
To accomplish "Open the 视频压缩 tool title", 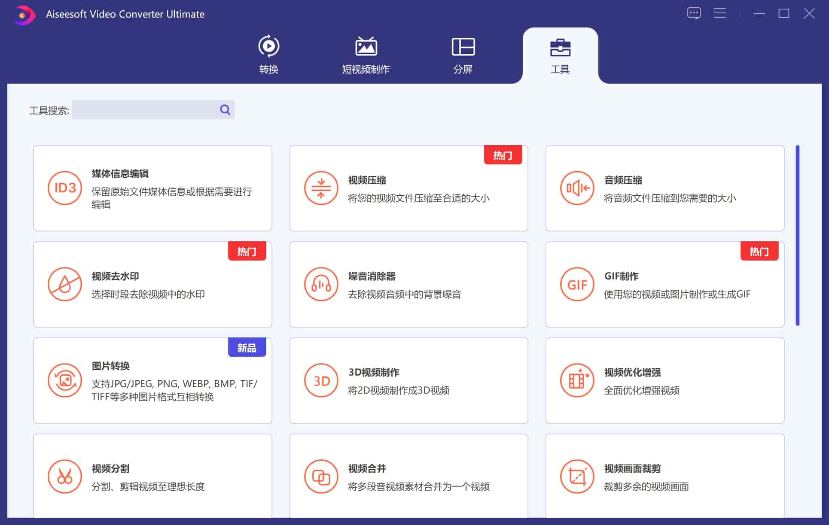I will click(x=367, y=180).
